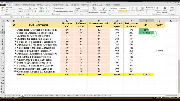This screenshot has height=101, width=180.
Task: Expand the cell styles gallery
Action: (x=129, y=11)
